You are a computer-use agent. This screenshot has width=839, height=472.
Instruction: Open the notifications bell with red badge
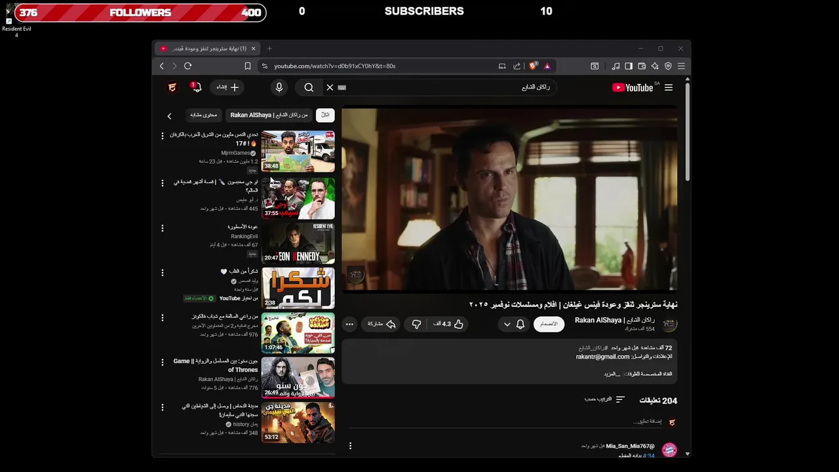pos(196,87)
